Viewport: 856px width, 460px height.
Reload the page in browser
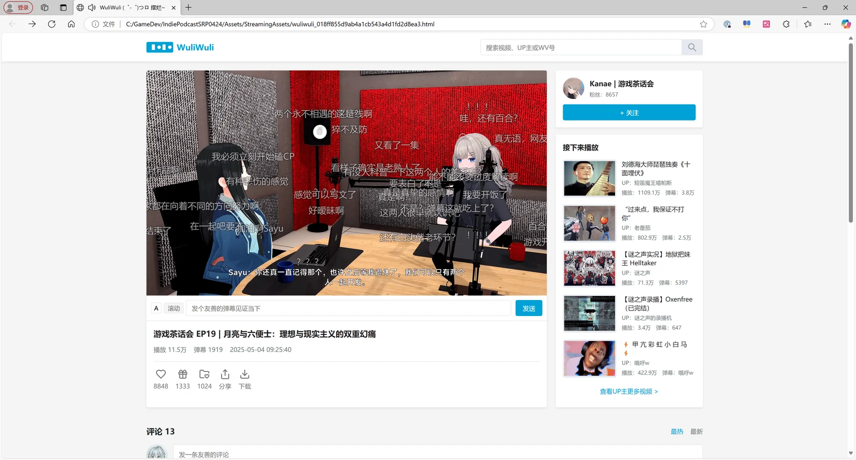click(x=51, y=24)
